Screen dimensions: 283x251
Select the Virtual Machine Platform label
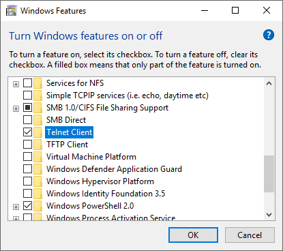pos(91,157)
